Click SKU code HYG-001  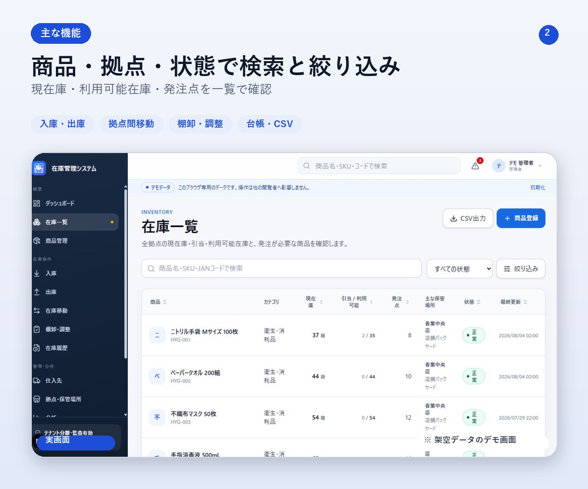coord(181,340)
